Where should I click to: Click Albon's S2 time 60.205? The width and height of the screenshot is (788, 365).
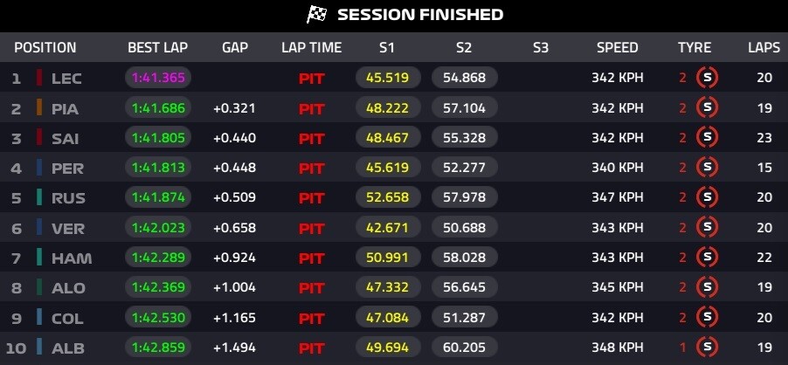[464, 348]
